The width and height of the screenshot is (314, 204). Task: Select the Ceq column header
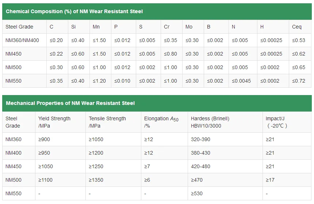click(296, 27)
